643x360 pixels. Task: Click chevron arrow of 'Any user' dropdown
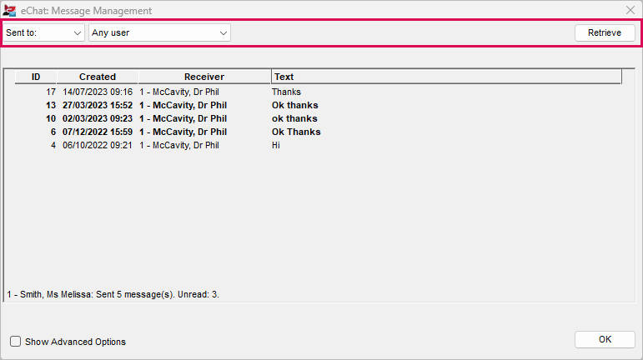coord(223,33)
